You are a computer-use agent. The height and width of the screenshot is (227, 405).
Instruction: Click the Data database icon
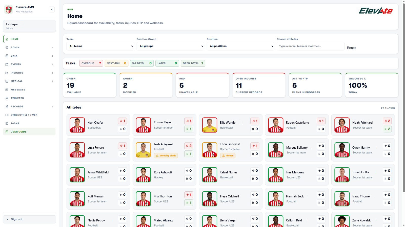coord(7,56)
